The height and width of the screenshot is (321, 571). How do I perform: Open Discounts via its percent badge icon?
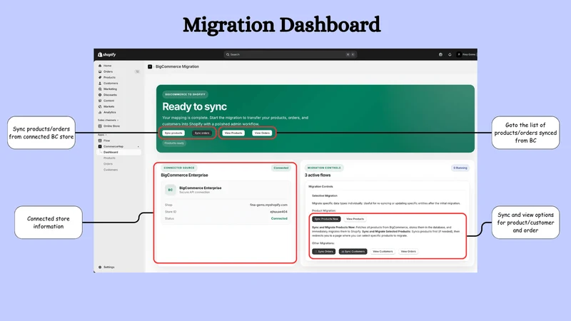(x=100, y=95)
